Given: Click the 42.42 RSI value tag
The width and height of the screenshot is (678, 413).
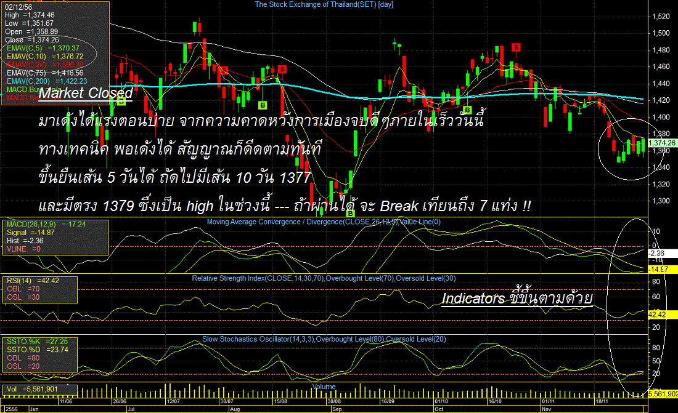Looking at the screenshot, I should tap(657, 315).
